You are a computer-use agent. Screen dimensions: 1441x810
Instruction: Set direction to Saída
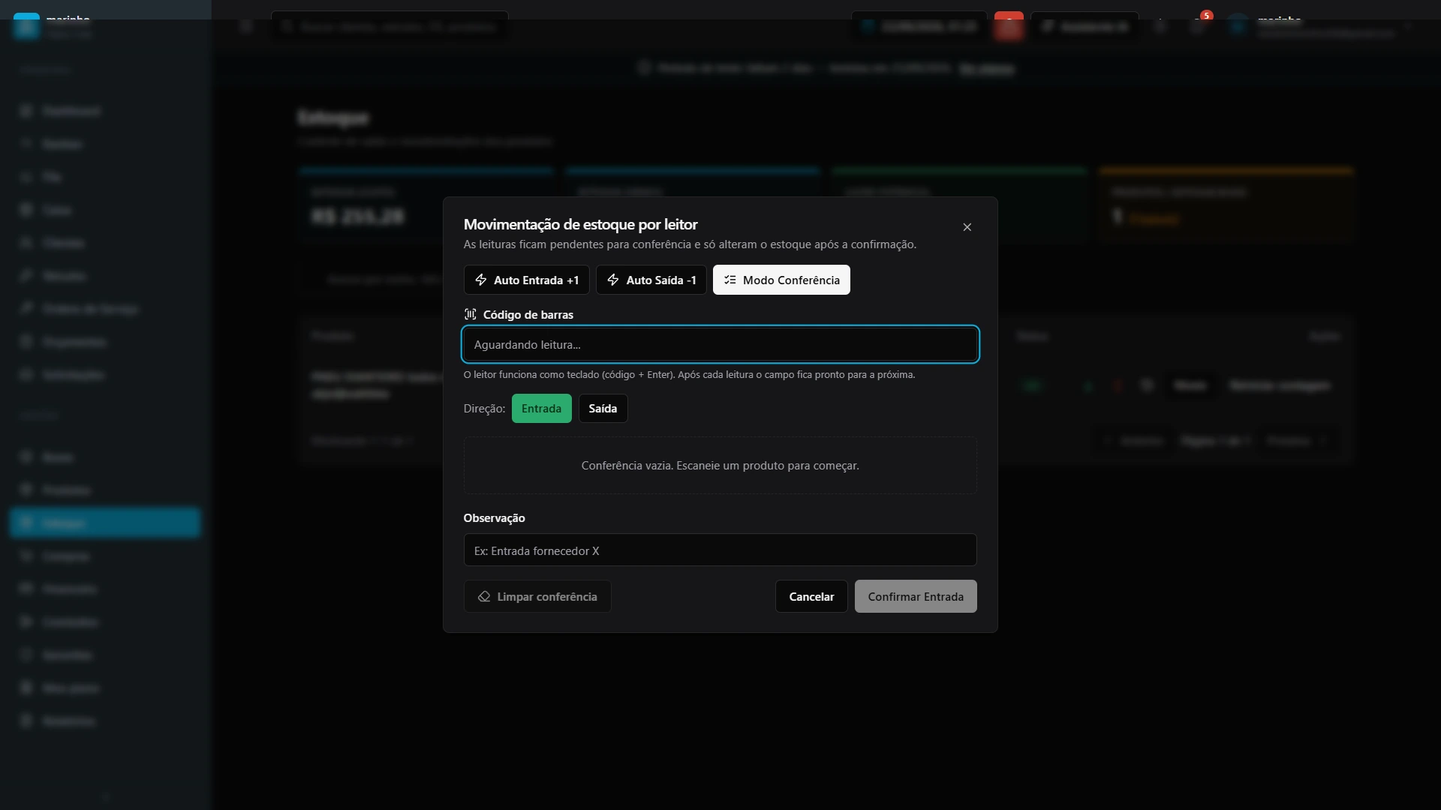point(603,408)
